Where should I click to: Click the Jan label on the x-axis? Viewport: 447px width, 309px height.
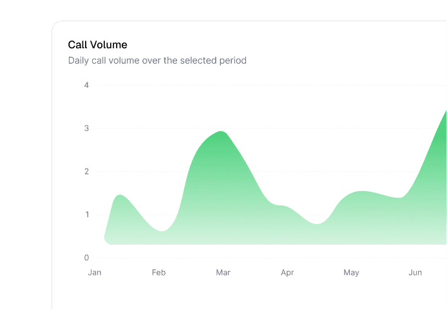(95, 272)
